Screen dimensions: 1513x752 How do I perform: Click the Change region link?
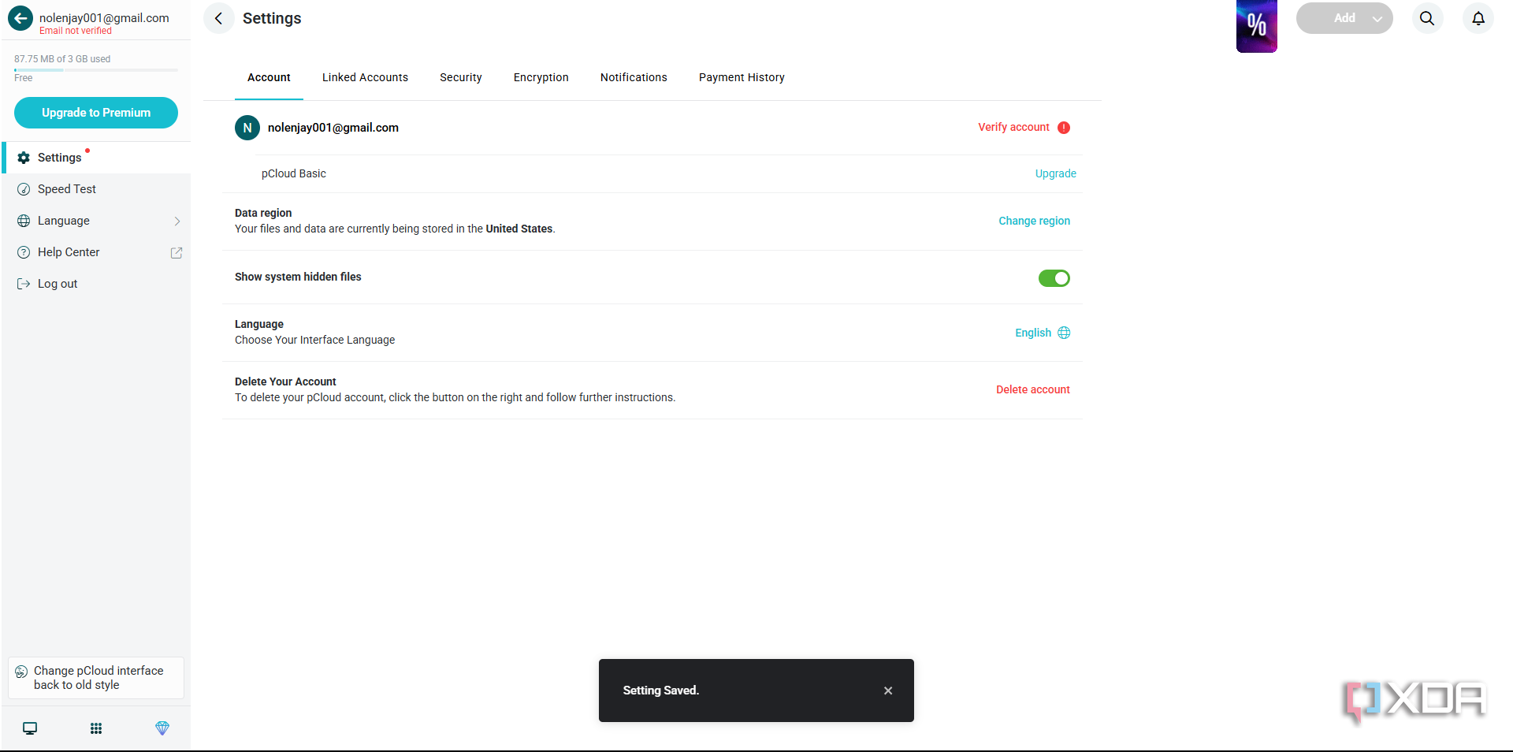[1034, 221]
